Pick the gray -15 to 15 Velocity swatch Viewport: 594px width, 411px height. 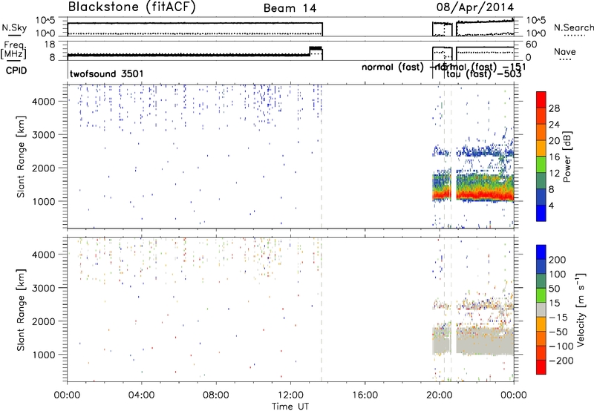click(541, 309)
